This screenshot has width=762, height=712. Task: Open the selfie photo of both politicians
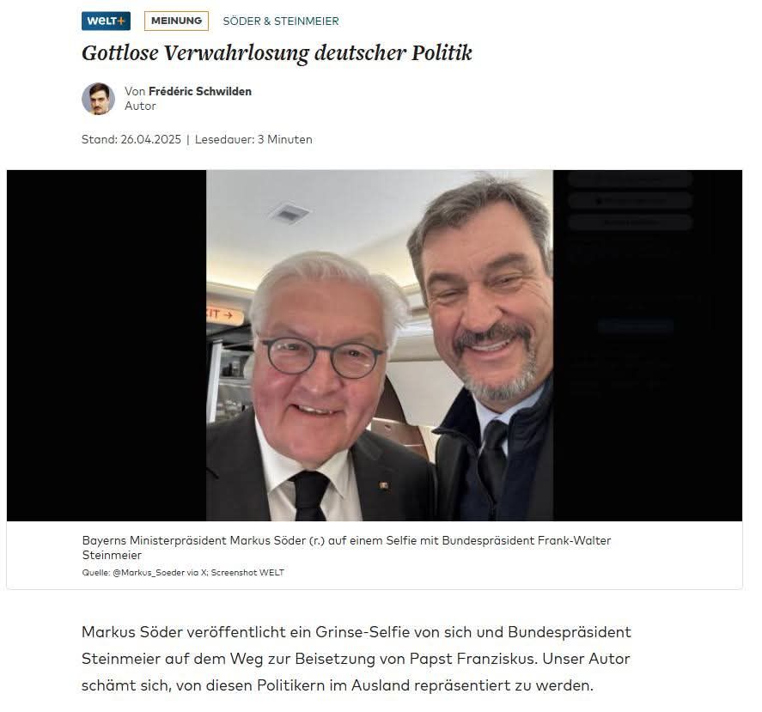tap(380, 345)
